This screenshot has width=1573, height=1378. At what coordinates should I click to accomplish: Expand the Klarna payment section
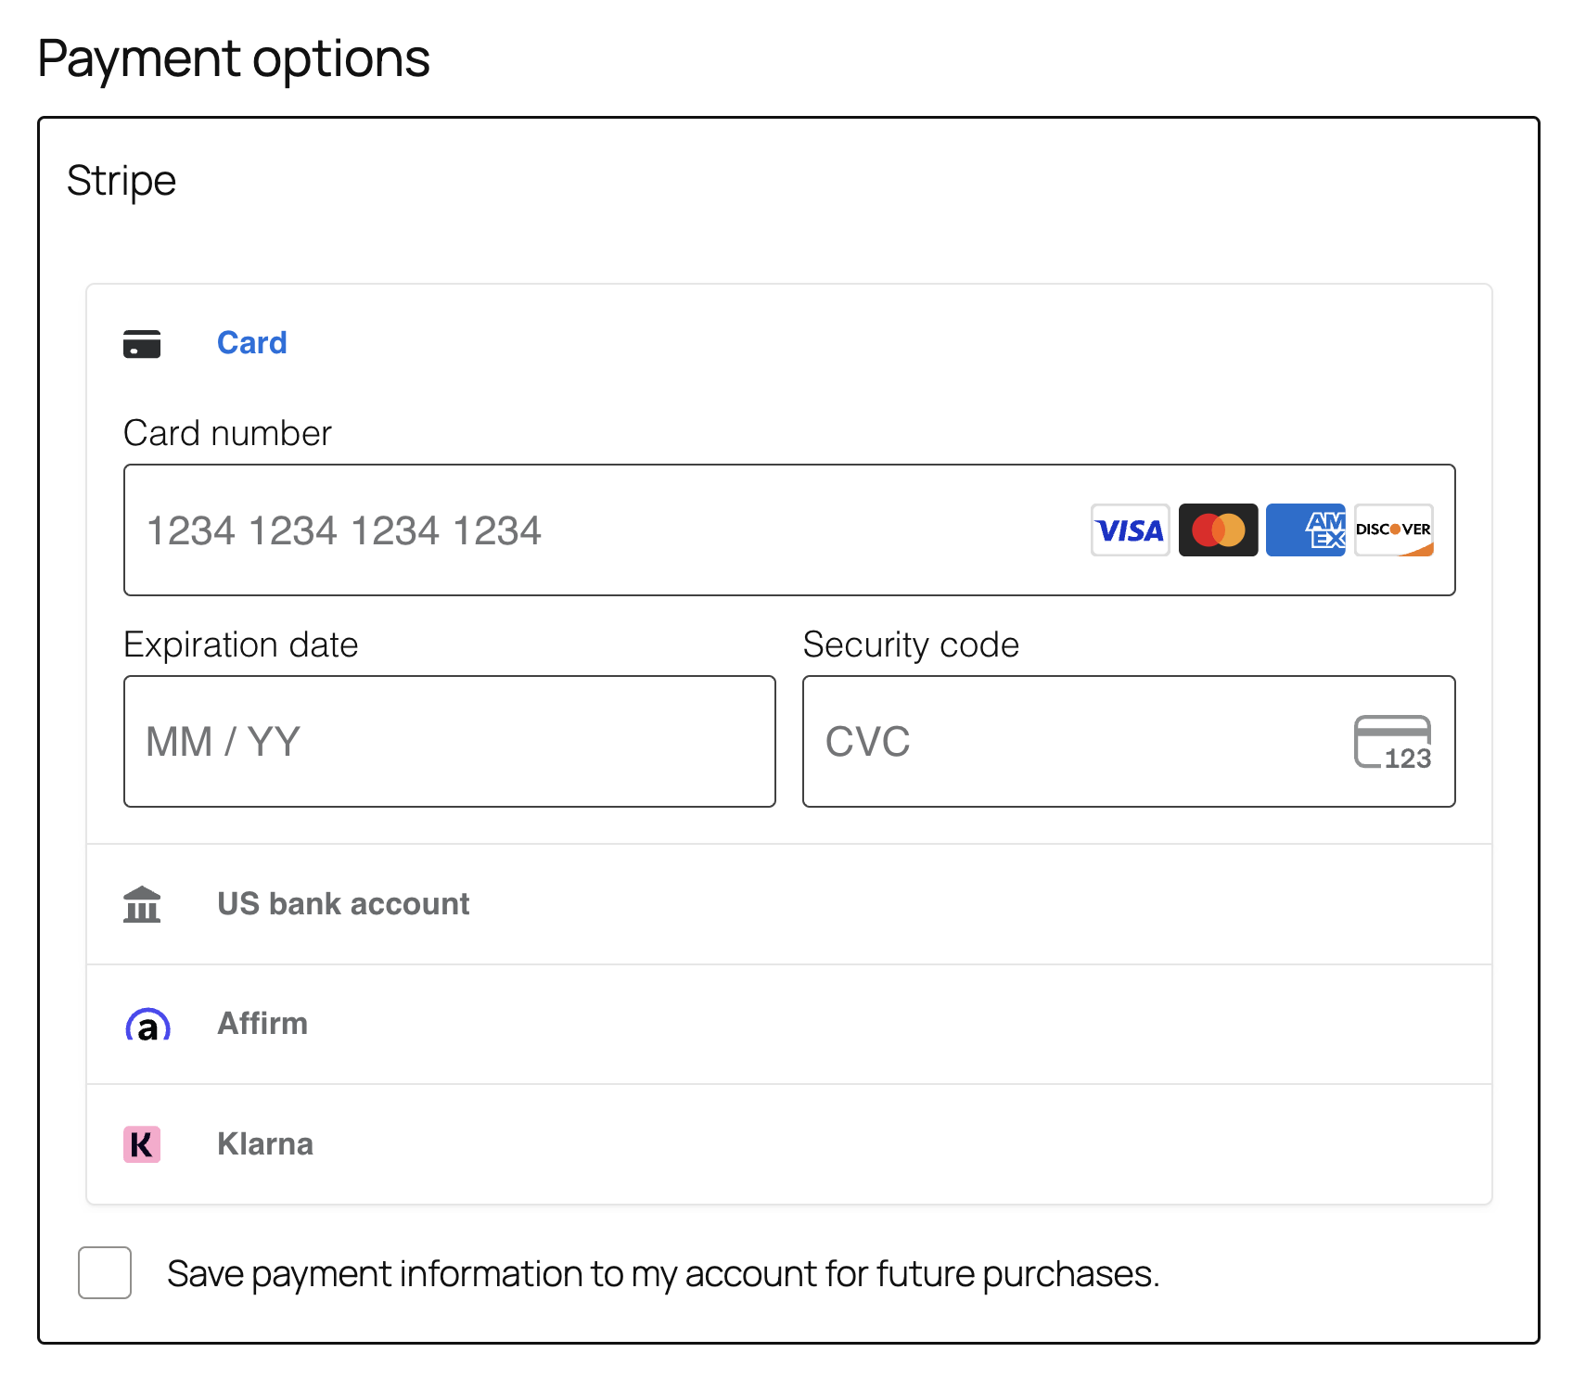265,1144
